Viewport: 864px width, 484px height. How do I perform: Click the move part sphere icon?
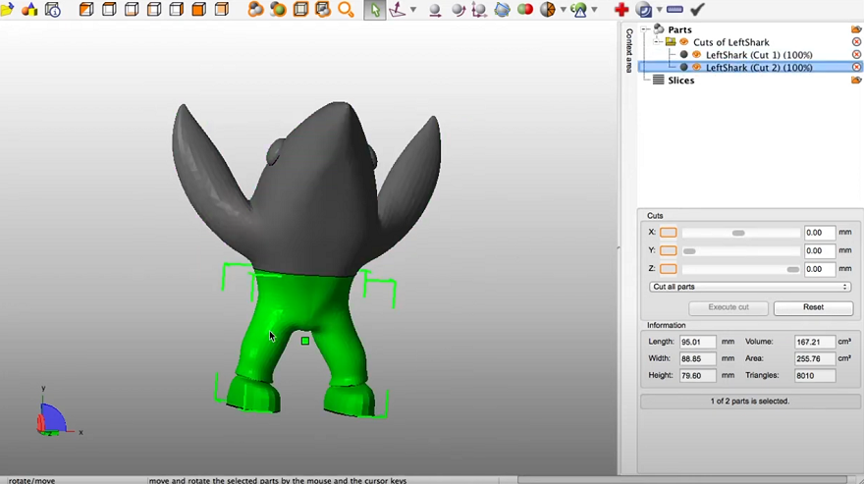tap(435, 10)
